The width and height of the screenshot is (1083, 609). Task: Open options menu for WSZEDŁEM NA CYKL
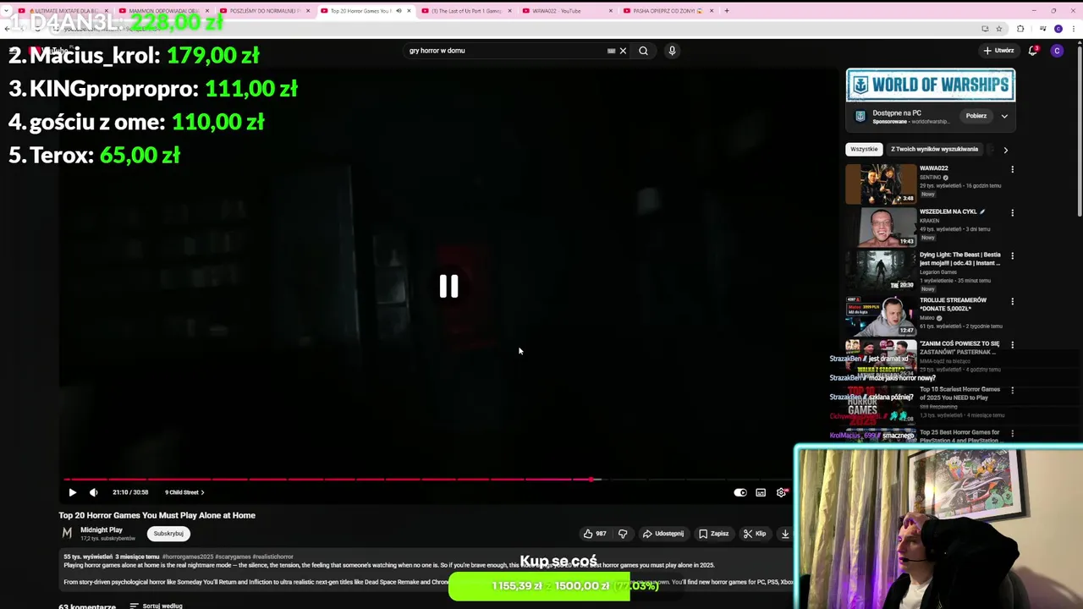(x=1012, y=212)
